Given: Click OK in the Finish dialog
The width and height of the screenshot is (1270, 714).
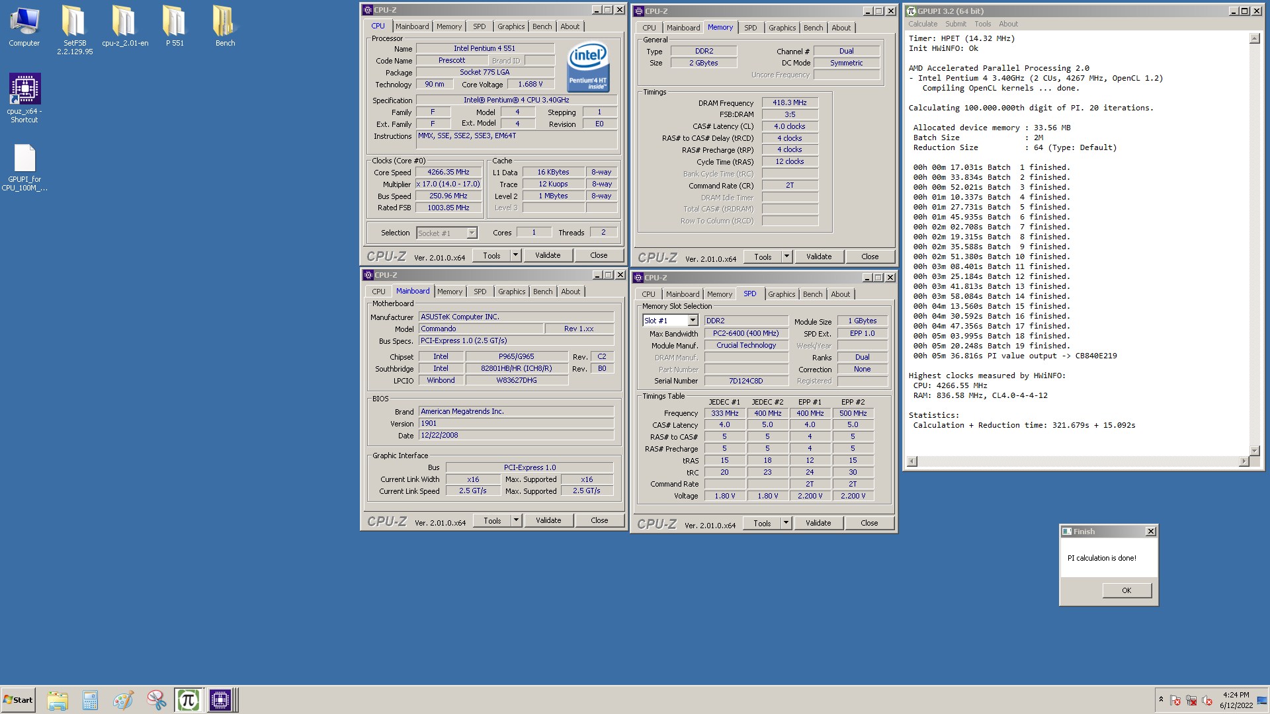Looking at the screenshot, I should point(1126,590).
